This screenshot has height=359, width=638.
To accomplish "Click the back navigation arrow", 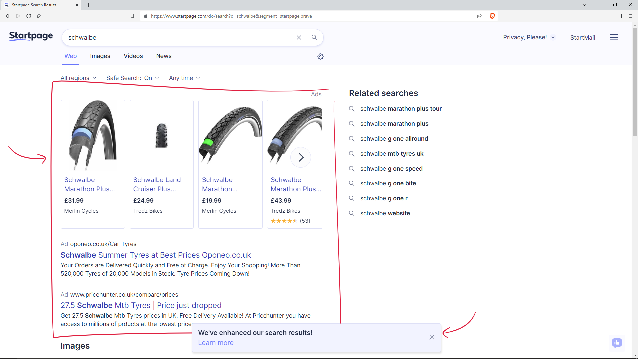I will pyautogui.click(x=7, y=16).
